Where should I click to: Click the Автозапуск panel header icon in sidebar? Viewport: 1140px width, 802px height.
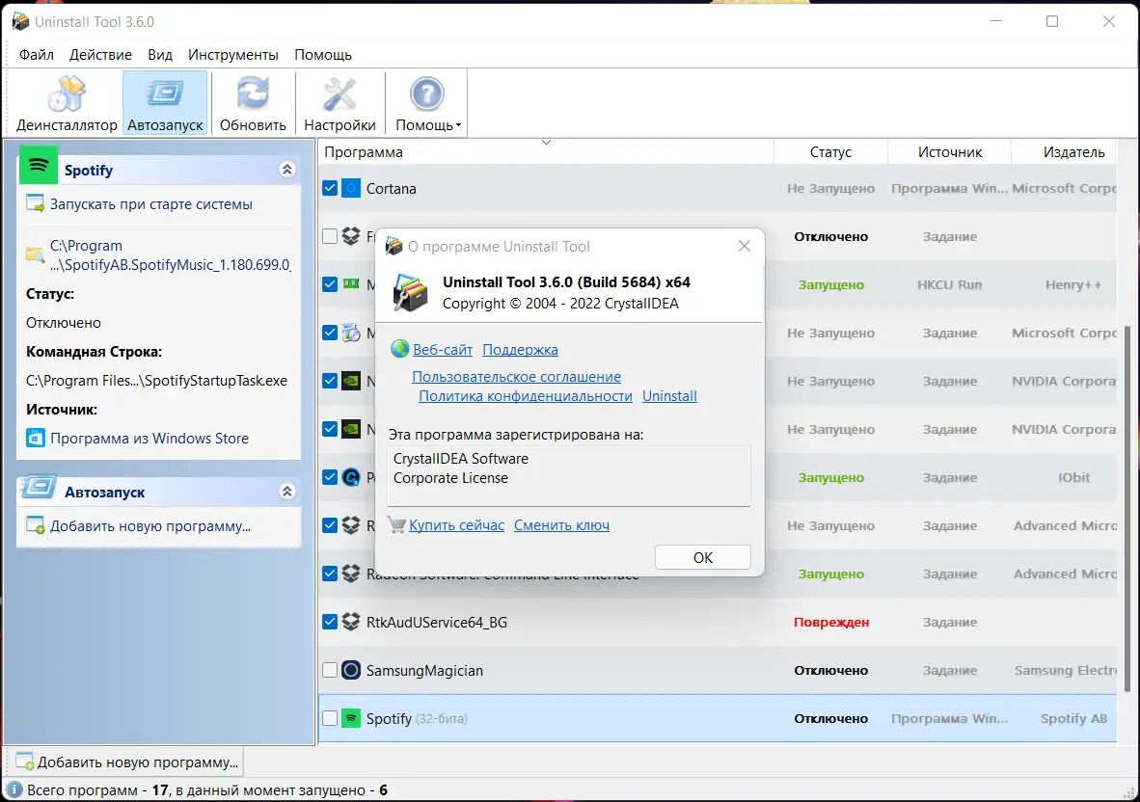coord(38,487)
